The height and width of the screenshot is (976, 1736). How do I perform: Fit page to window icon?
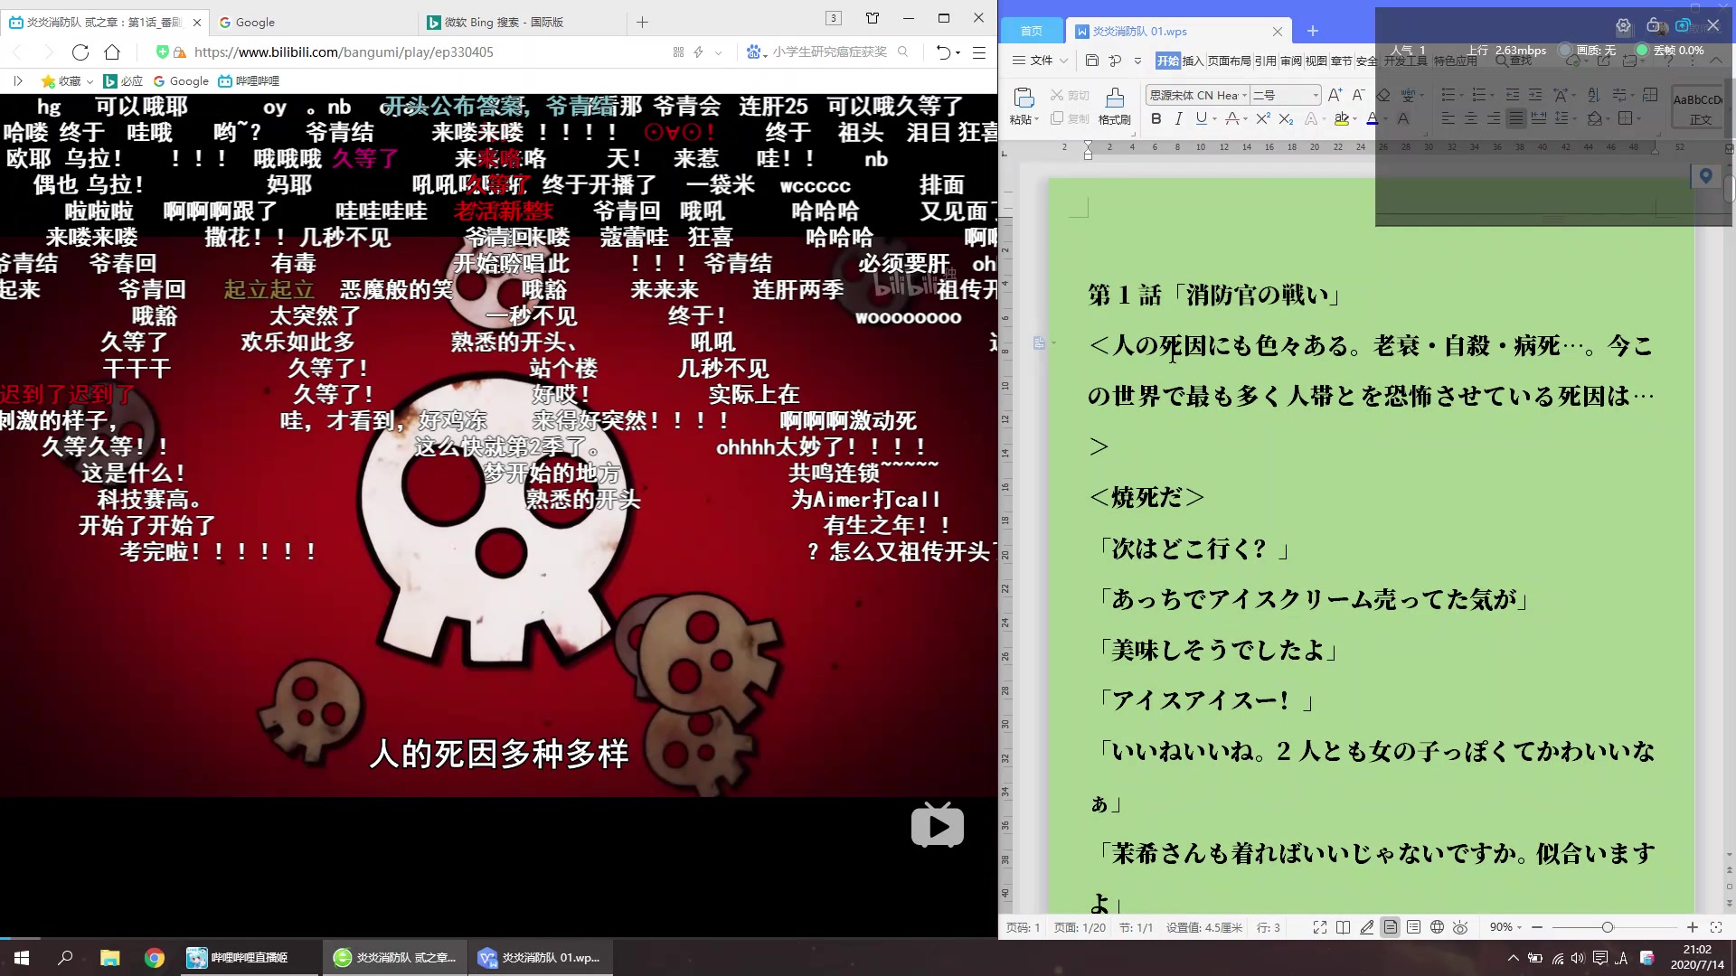click(1715, 927)
